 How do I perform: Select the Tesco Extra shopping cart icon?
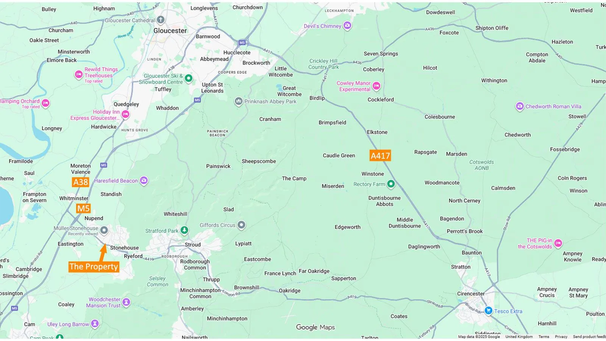point(488,311)
